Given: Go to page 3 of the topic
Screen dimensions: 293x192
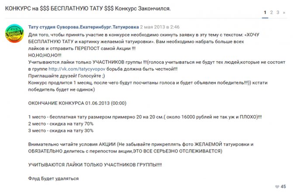Looking at the screenshot, I should 277,13.
